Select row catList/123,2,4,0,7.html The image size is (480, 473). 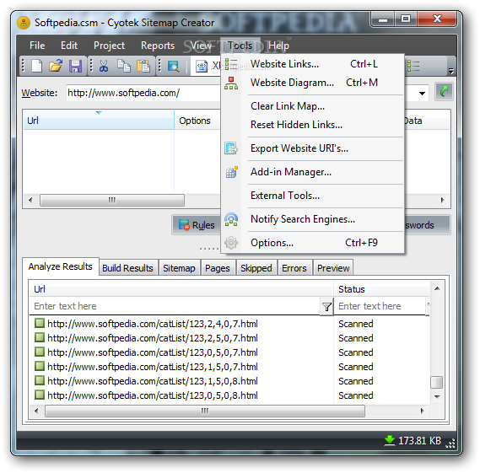(229, 324)
